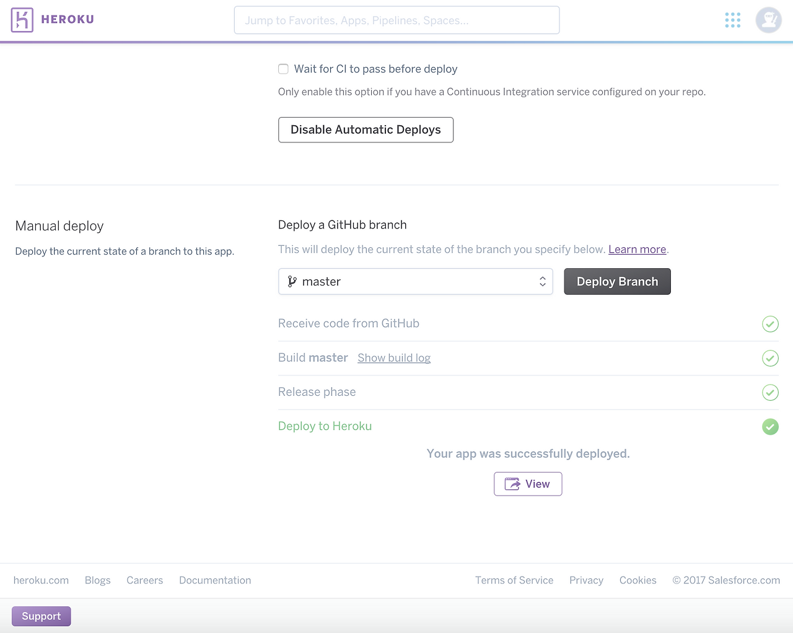Click the Heroku logo icon
The image size is (793, 633).
22,20
